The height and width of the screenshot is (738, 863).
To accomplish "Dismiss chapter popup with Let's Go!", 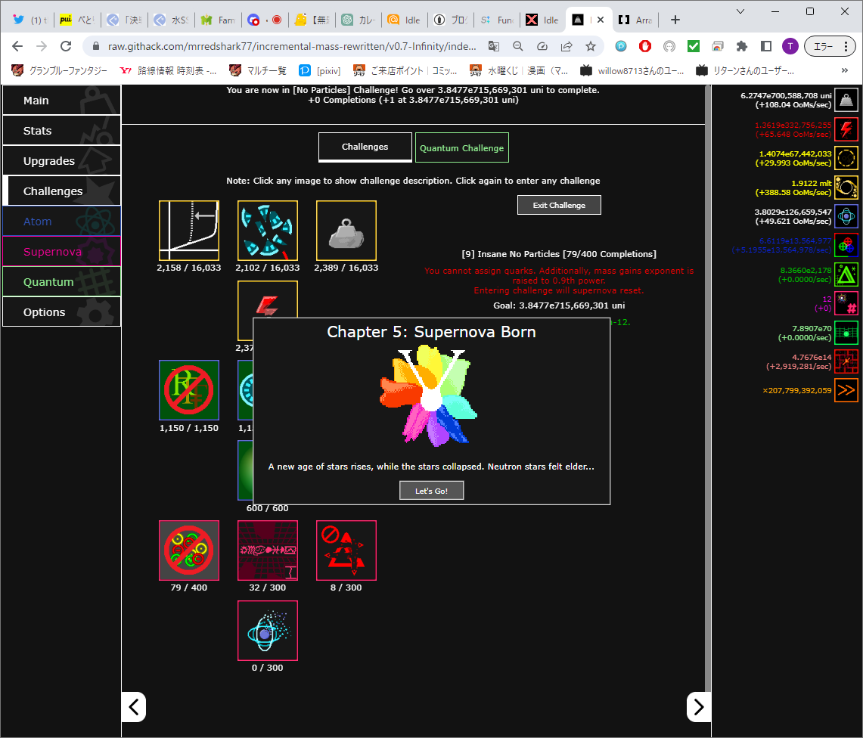I will 431,490.
